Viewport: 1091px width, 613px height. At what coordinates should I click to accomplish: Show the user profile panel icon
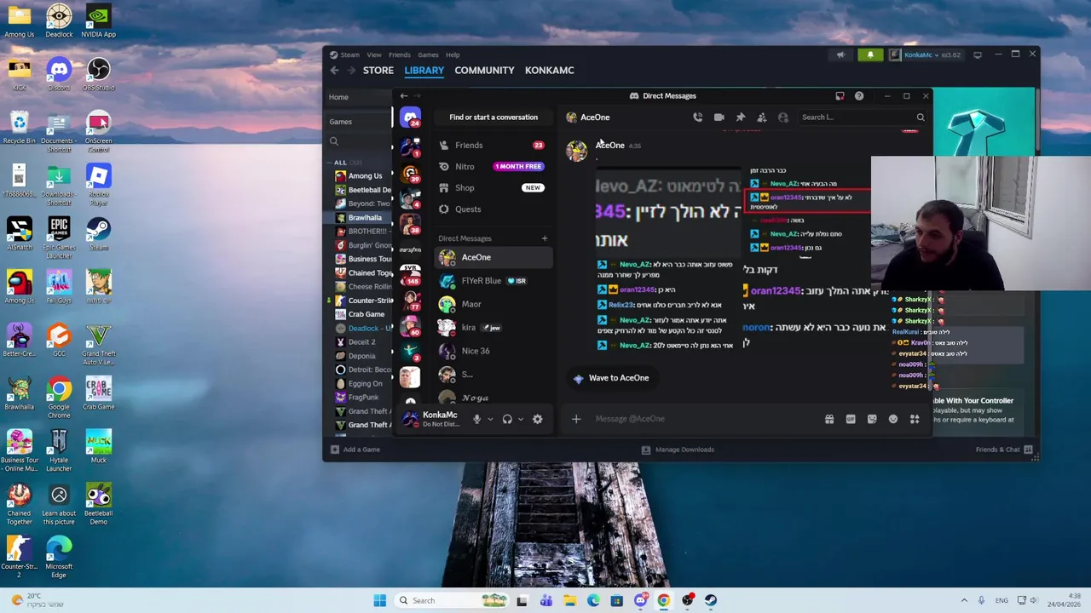pos(783,117)
